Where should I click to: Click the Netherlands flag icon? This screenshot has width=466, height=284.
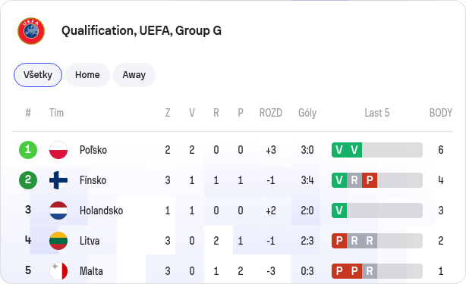[58, 211]
